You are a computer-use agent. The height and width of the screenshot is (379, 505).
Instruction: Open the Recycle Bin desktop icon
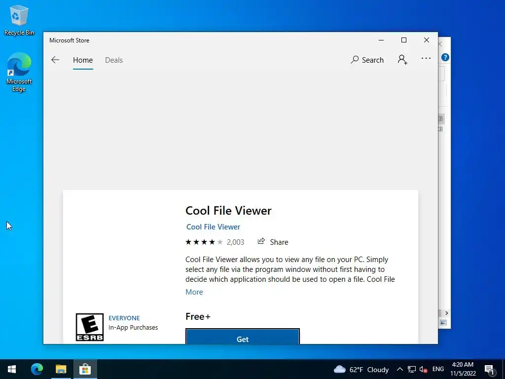tap(19, 20)
